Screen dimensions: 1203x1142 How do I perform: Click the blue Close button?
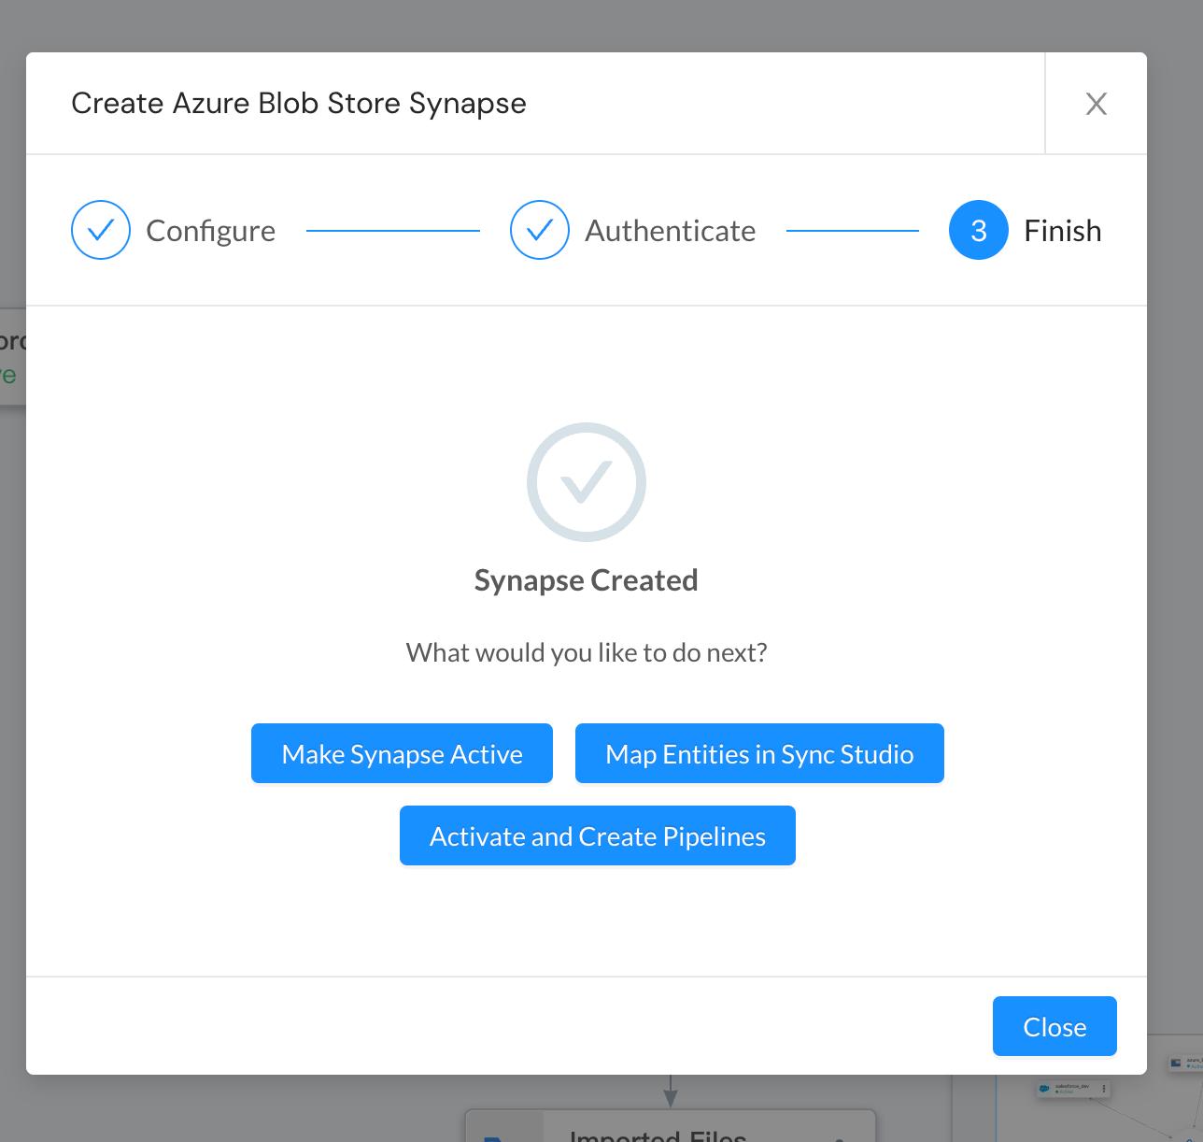1054,1026
